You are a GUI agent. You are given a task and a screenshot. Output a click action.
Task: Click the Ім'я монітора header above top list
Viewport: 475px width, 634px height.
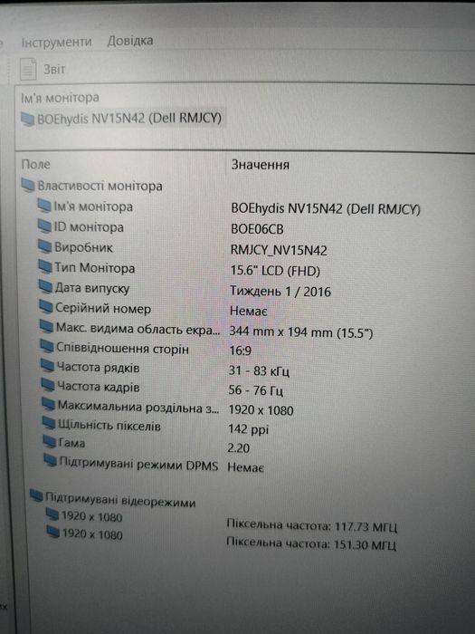coord(60,98)
